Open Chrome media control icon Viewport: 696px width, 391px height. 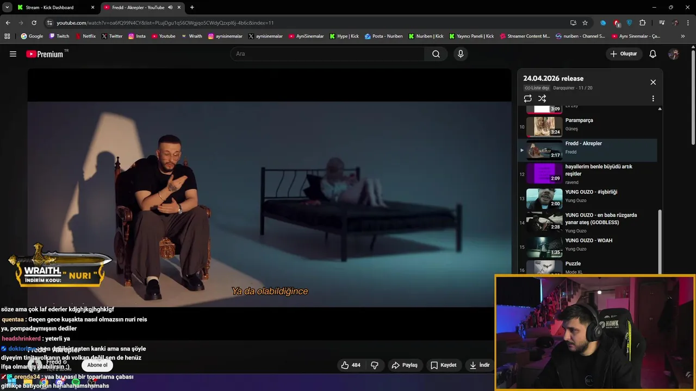pyautogui.click(x=662, y=23)
